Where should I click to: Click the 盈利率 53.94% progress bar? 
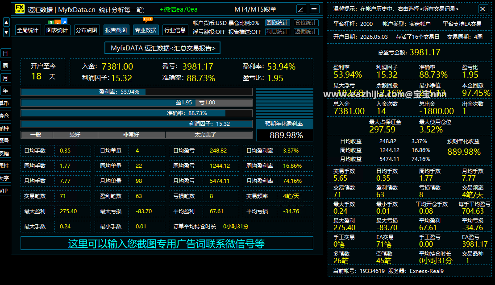pos(137,92)
